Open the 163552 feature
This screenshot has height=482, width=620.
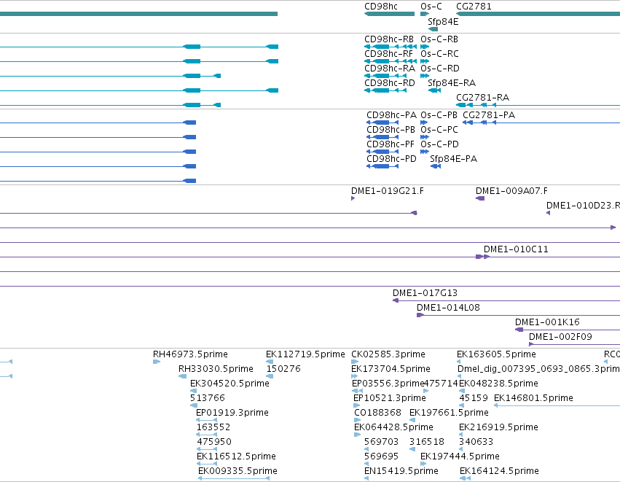coord(213,428)
